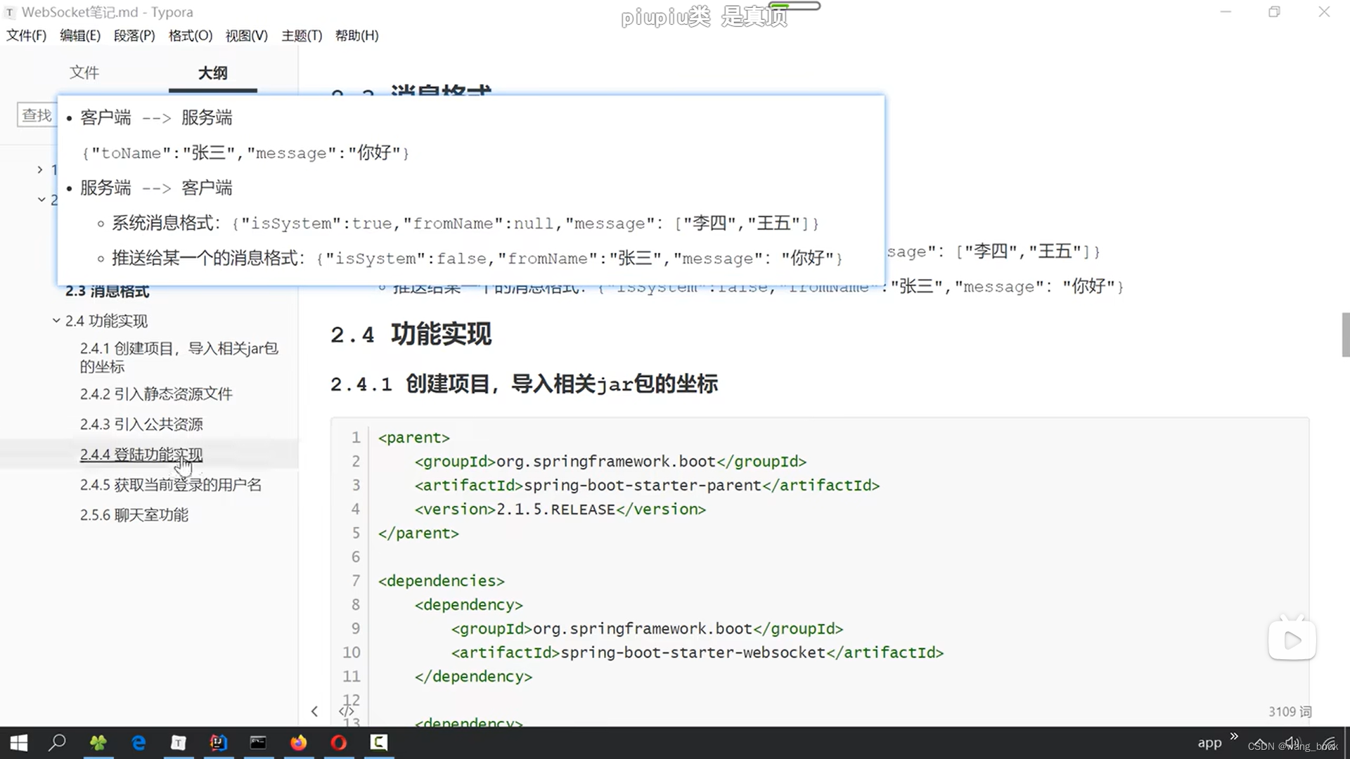Click the 查找 search box in the sidebar
This screenshot has height=759, width=1350.
(37, 115)
